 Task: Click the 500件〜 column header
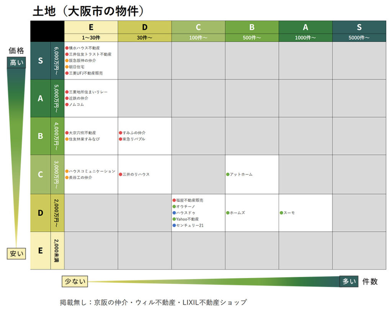(x=252, y=38)
